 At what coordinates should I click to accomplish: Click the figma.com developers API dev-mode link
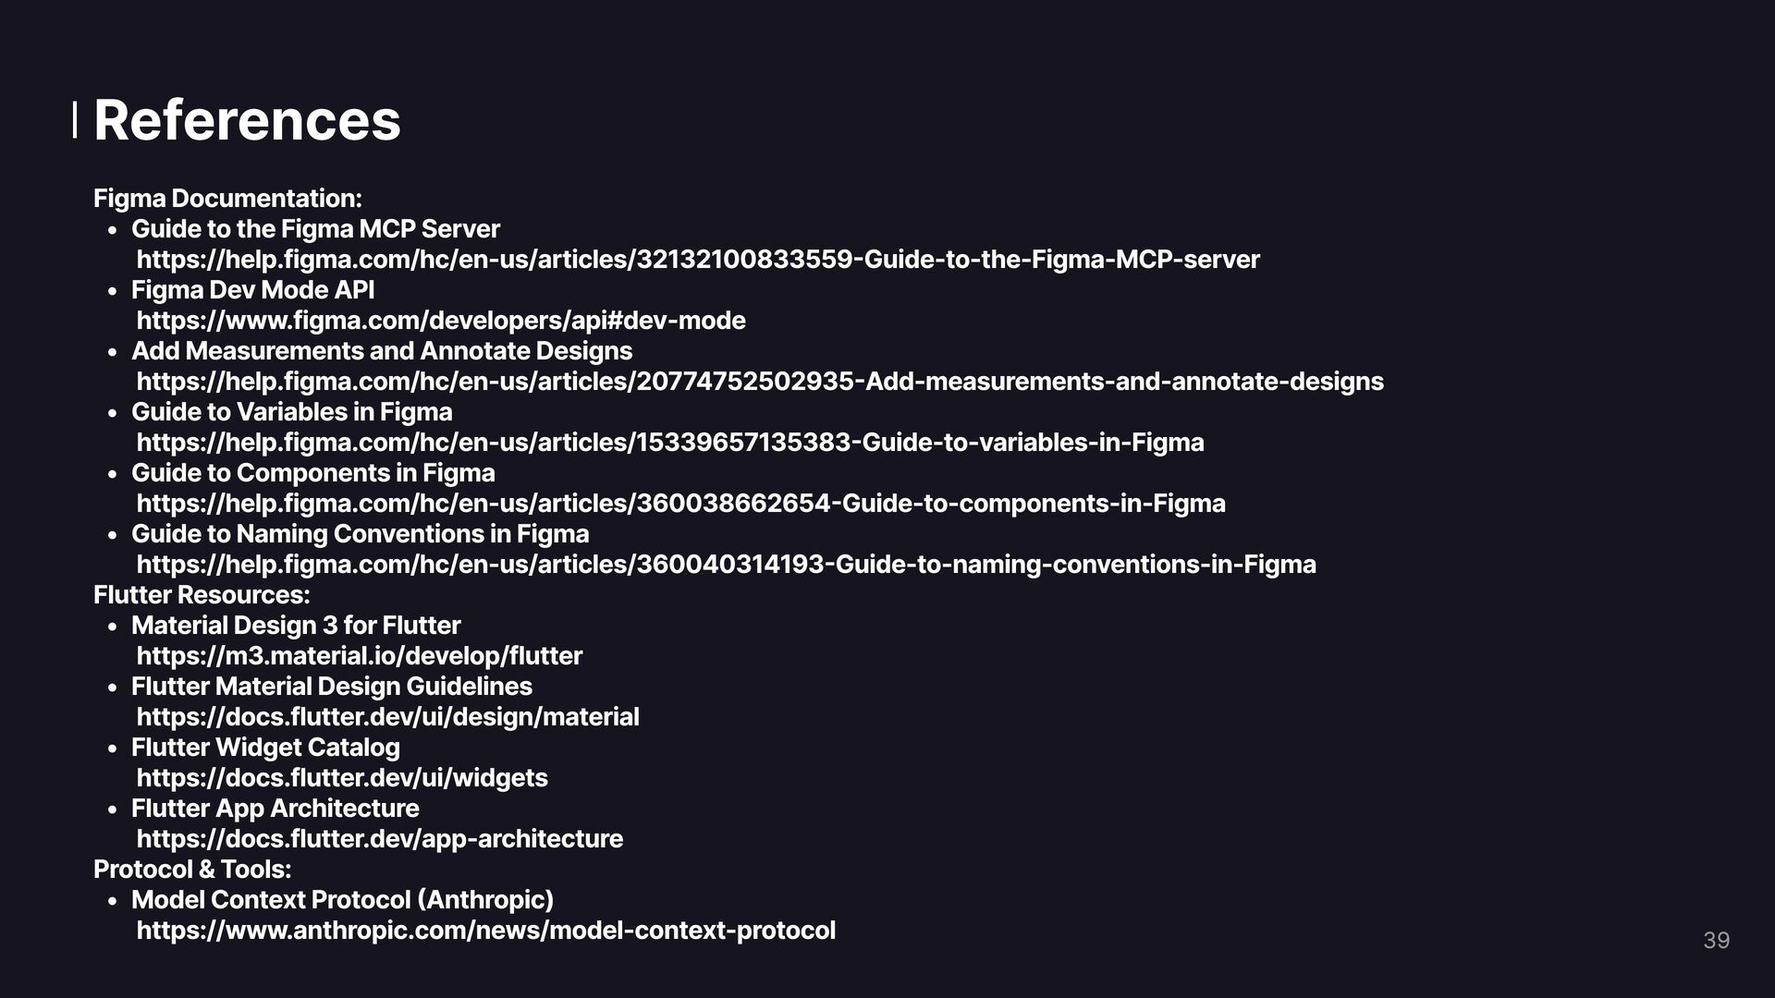click(x=441, y=321)
